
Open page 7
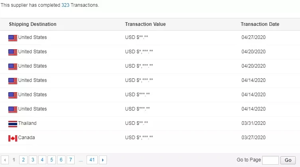click(x=70, y=160)
